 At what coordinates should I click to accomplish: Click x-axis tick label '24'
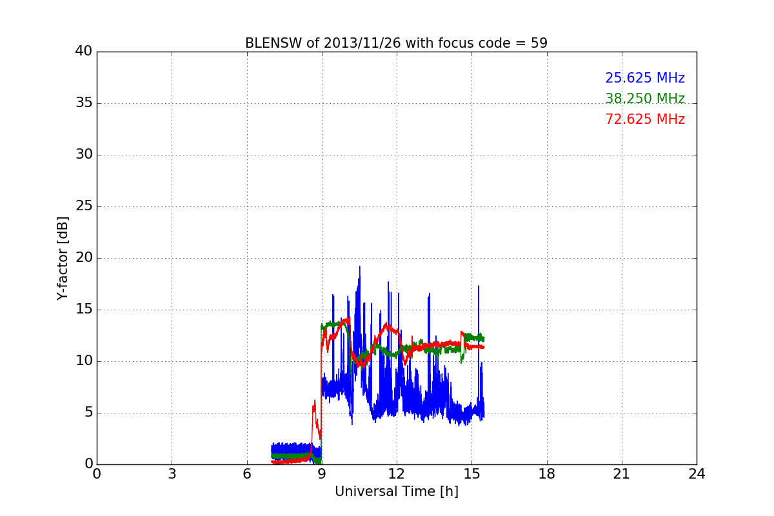click(x=697, y=474)
